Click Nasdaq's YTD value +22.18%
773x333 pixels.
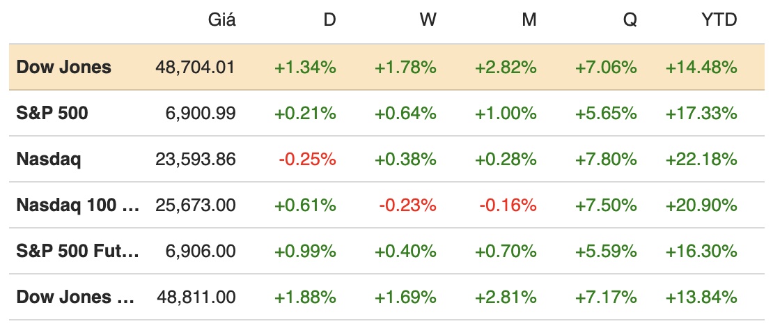click(701, 159)
